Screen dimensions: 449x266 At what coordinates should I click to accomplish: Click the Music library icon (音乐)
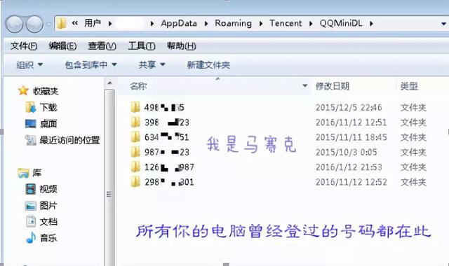(31, 238)
